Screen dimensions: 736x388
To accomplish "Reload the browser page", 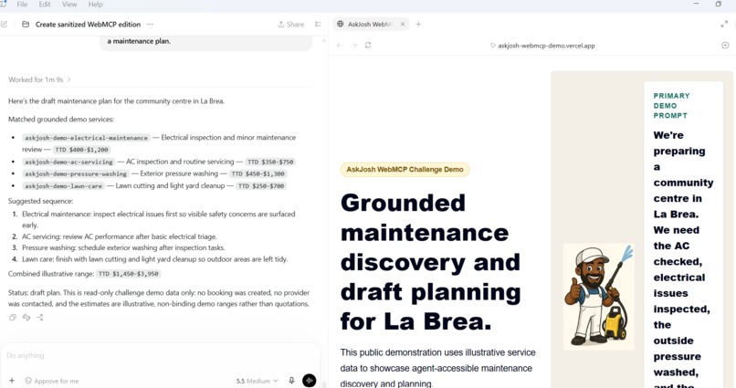I will [368, 46].
